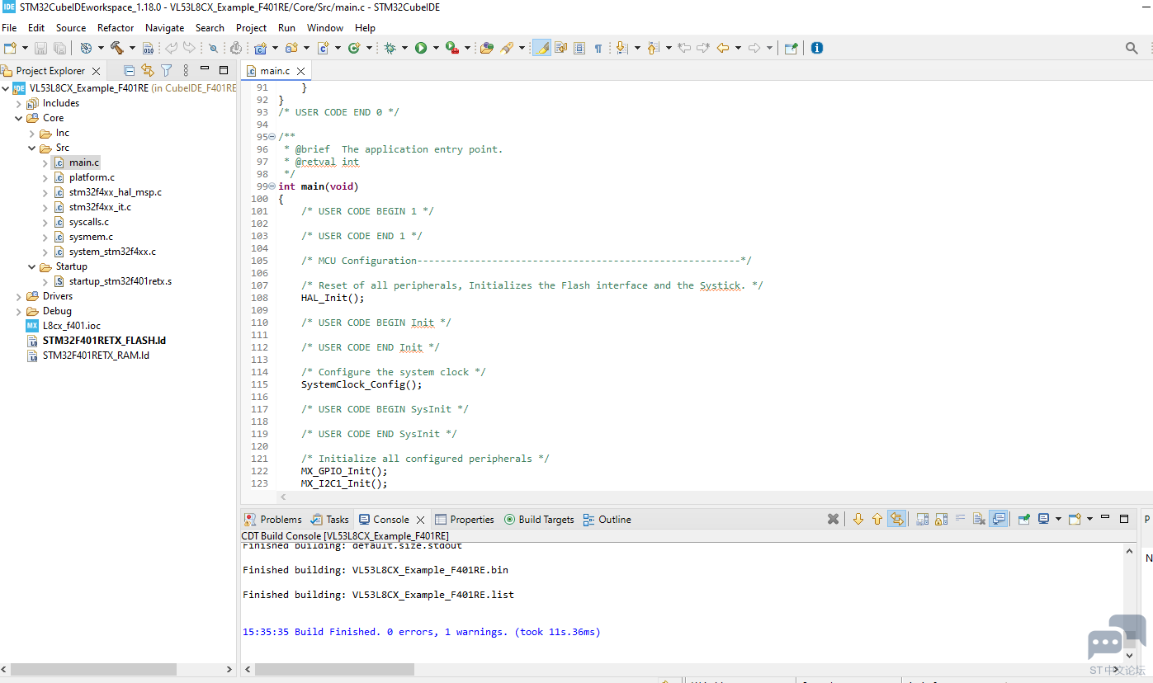Expand the Inc folder
The height and width of the screenshot is (683, 1153).
click(32, 133)
